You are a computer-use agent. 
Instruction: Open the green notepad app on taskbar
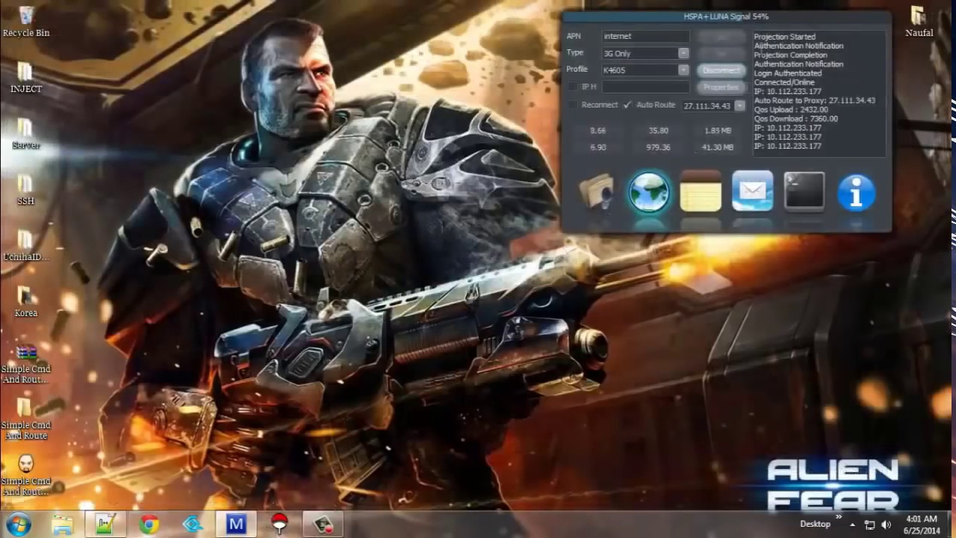click(x=105, y=525)
